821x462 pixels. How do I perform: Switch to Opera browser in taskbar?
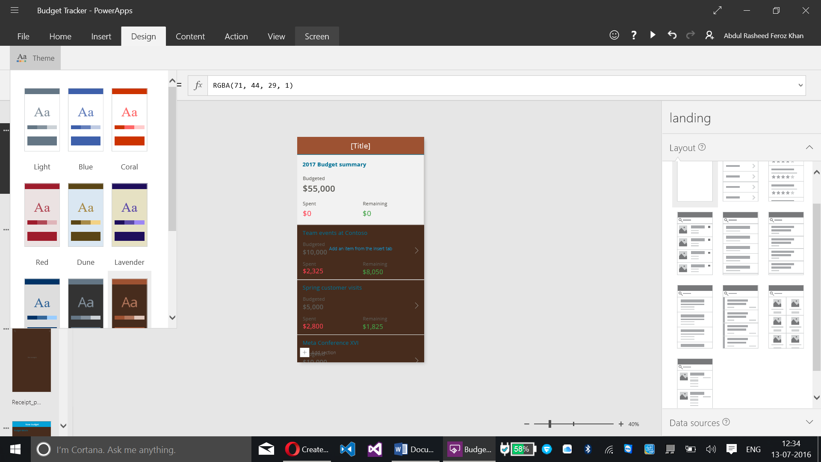pos(307,449)
